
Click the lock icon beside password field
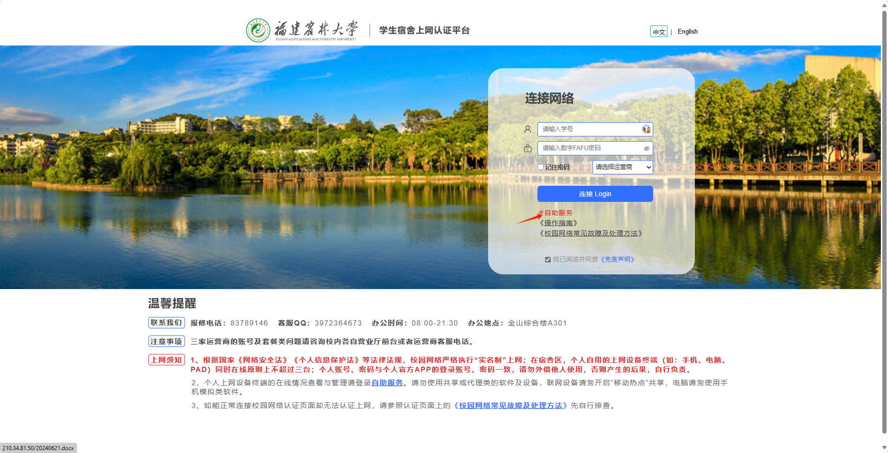click(527, 148)
